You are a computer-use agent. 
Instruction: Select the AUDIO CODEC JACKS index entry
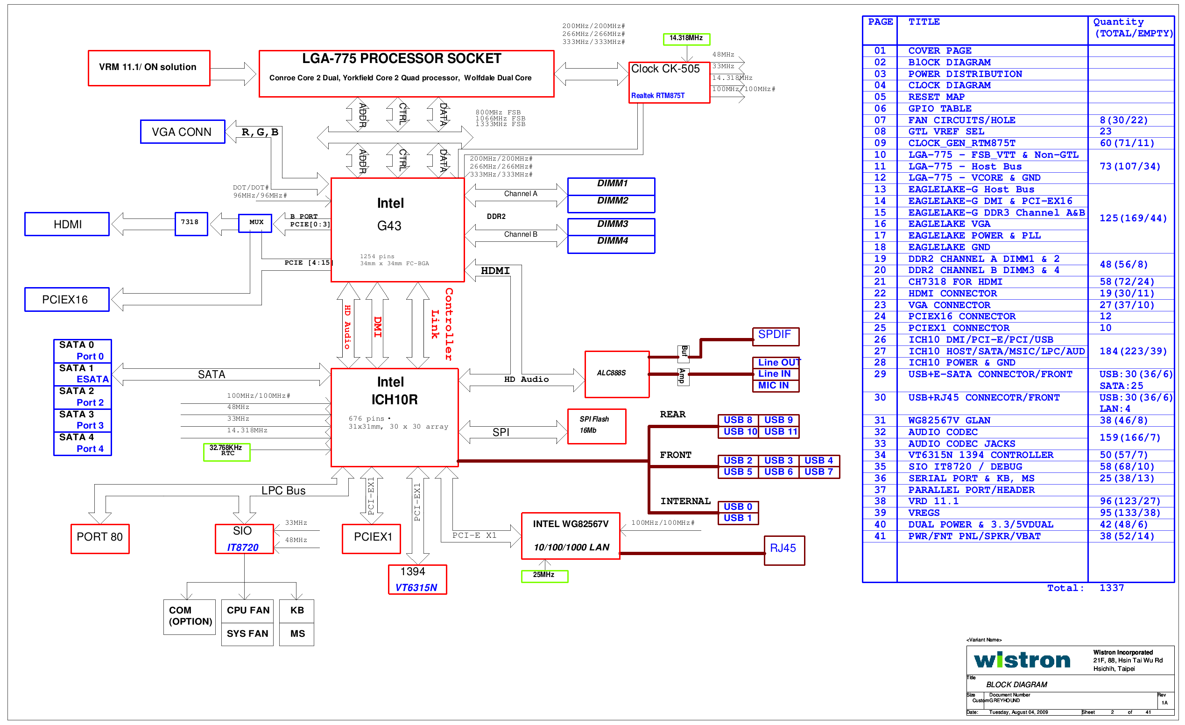click(962, 444)
